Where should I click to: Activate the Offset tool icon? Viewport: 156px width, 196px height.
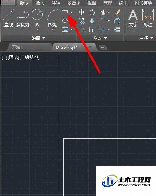click(x=117, y=29)
